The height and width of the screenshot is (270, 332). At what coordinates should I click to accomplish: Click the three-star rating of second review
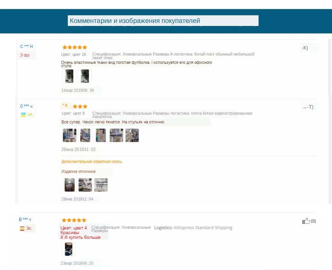coord(80,106)
